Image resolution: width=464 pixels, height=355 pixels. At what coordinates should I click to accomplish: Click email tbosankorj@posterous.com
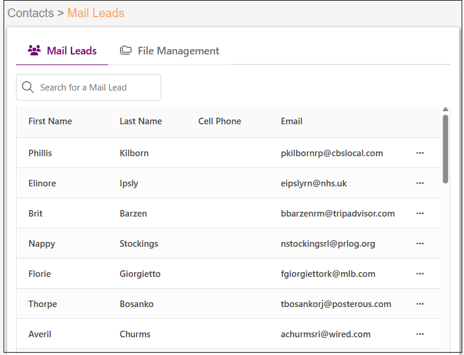[336, 304]
